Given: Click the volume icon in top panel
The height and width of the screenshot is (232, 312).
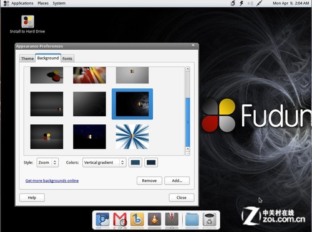Looking at the screenshot, I should point(250,3).
